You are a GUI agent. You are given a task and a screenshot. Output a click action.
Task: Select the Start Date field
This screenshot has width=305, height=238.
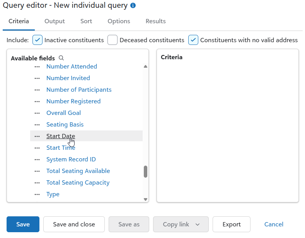pos(61,136)
